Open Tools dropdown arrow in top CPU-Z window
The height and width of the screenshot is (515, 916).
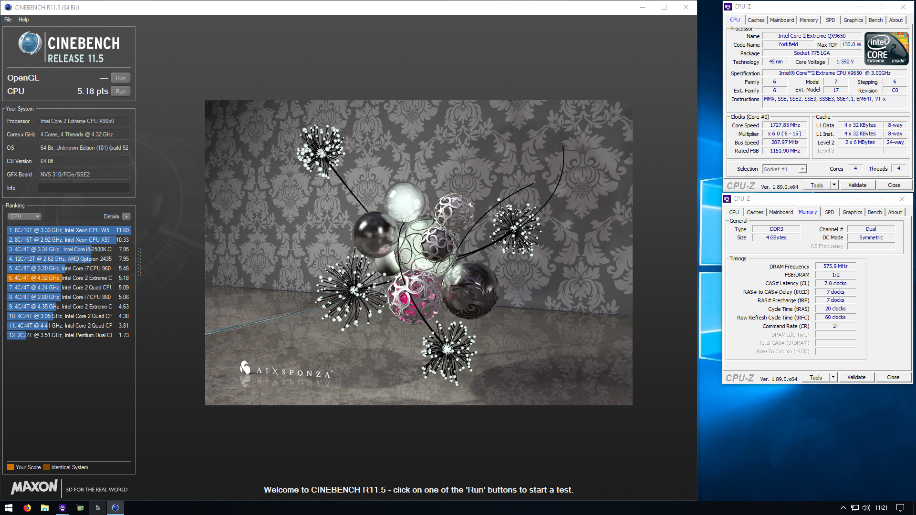(x=834, y=185)
